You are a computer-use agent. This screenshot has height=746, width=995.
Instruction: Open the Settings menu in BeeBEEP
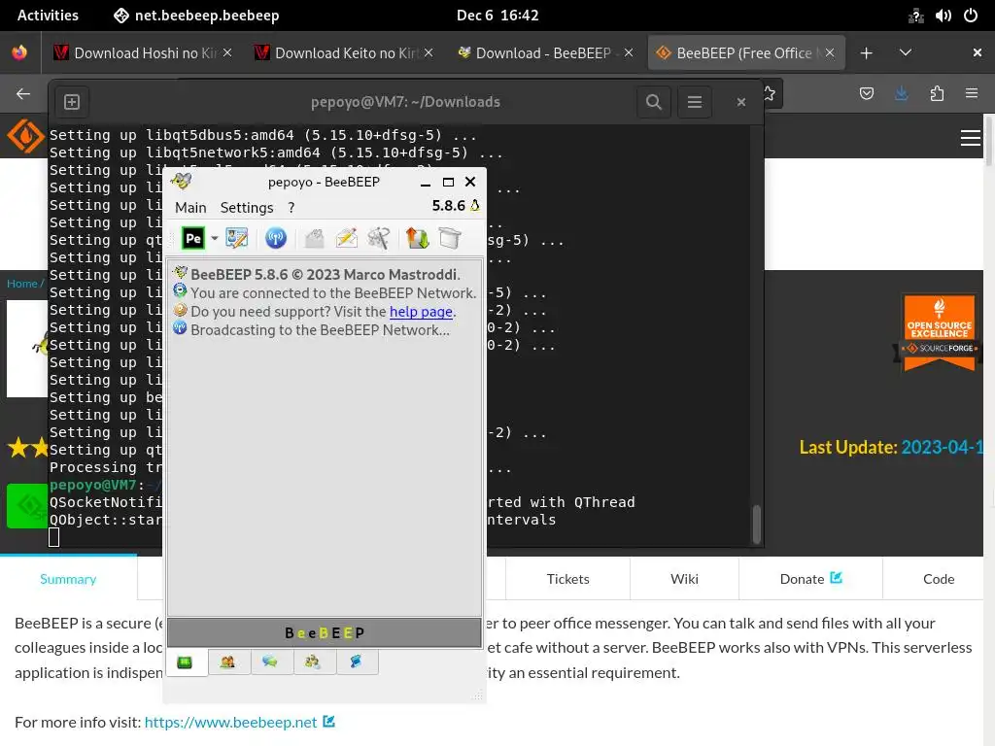pos(246,208)
